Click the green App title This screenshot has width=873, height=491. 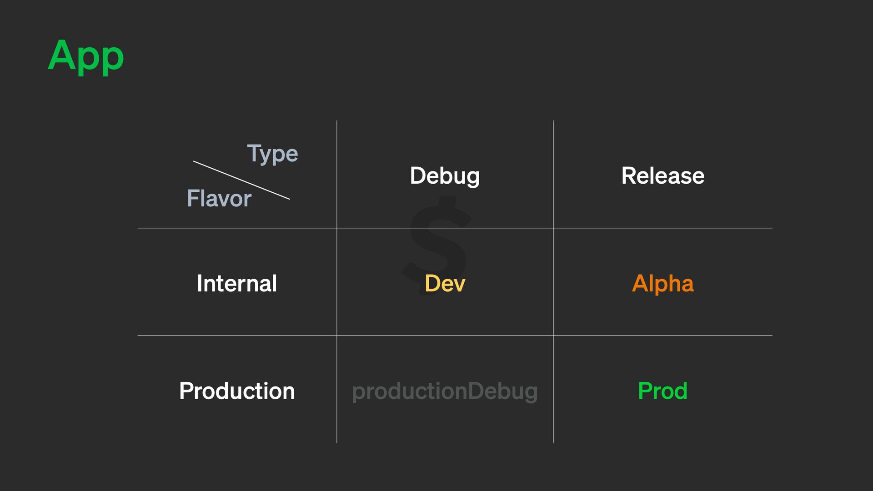[86, 55]
